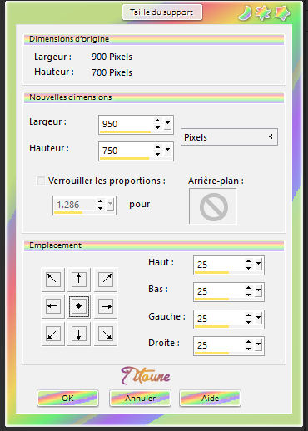The width and height of the screenshot is (308, 431).
Task: Select the left-center placement arrow
Action: pyautogui.click(x=52, y=306)
